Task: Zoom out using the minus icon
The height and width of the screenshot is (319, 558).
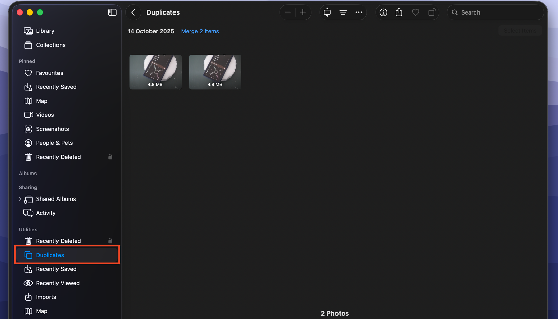Action: coord(288,12)
